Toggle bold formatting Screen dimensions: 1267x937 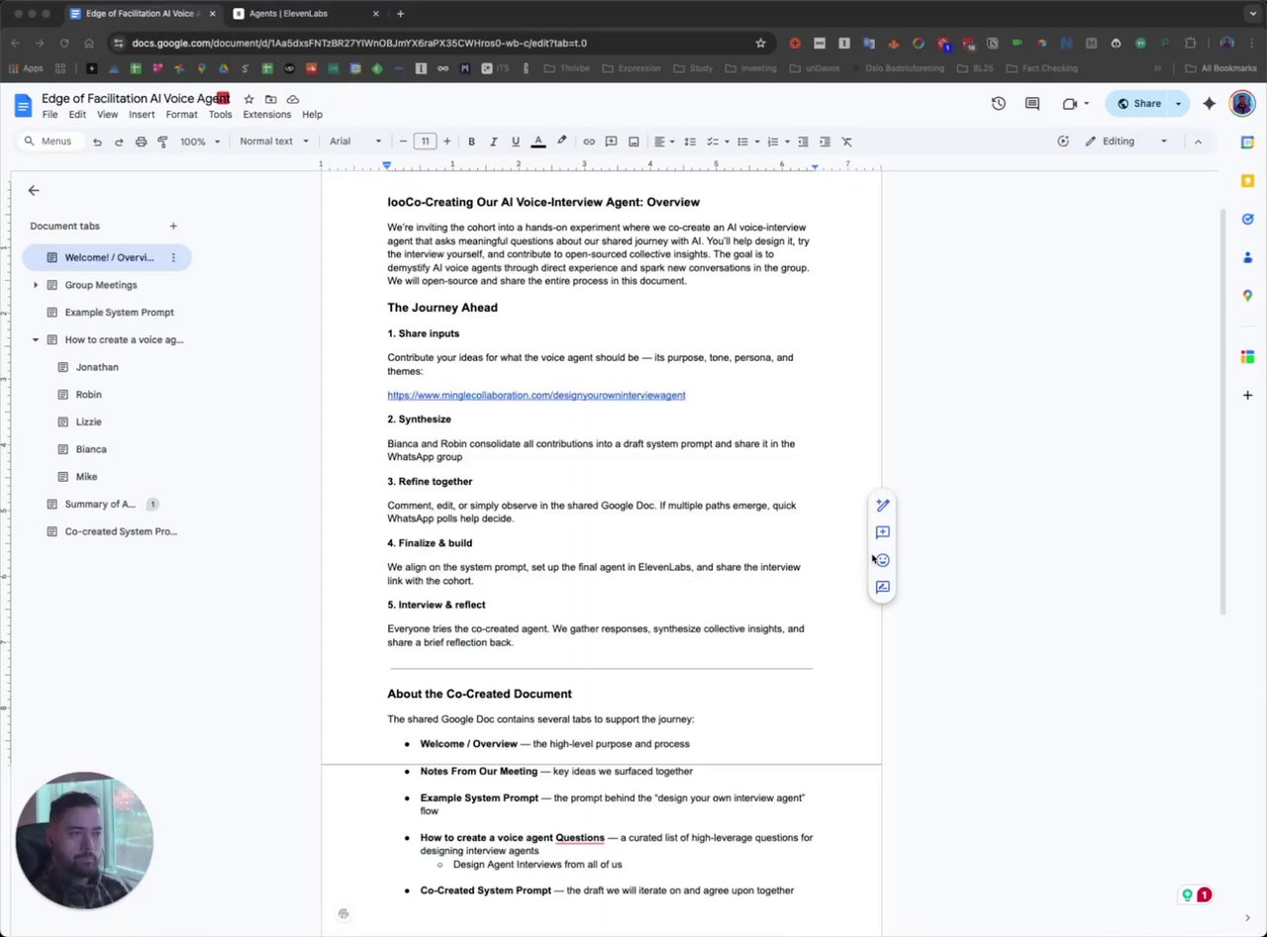471,141
